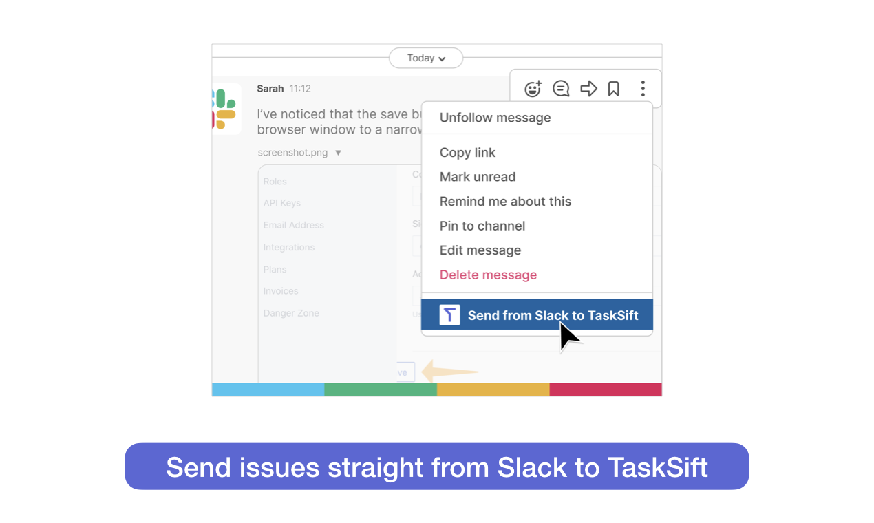Reply in thread using the comment icon

(561, 88)
